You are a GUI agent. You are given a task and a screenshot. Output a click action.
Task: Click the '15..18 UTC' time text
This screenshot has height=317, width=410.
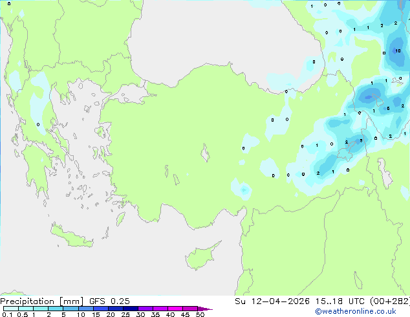(340, 301)
